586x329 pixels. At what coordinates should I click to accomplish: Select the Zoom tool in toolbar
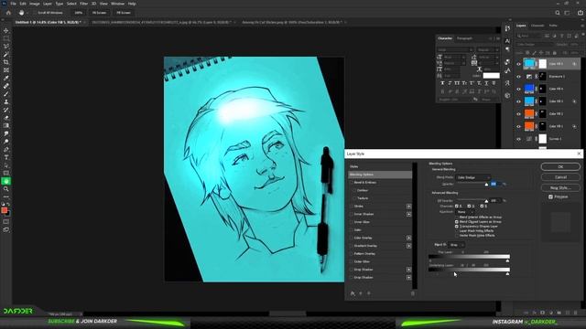pos(6,189)
